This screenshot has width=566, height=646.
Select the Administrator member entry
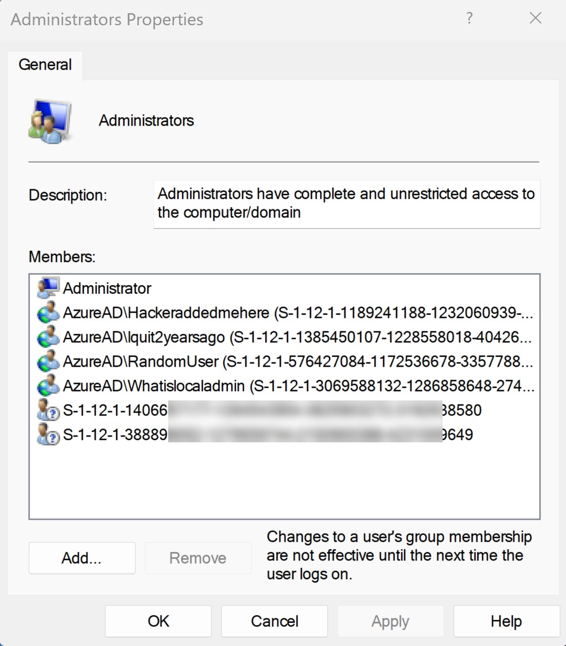point(107,288)
